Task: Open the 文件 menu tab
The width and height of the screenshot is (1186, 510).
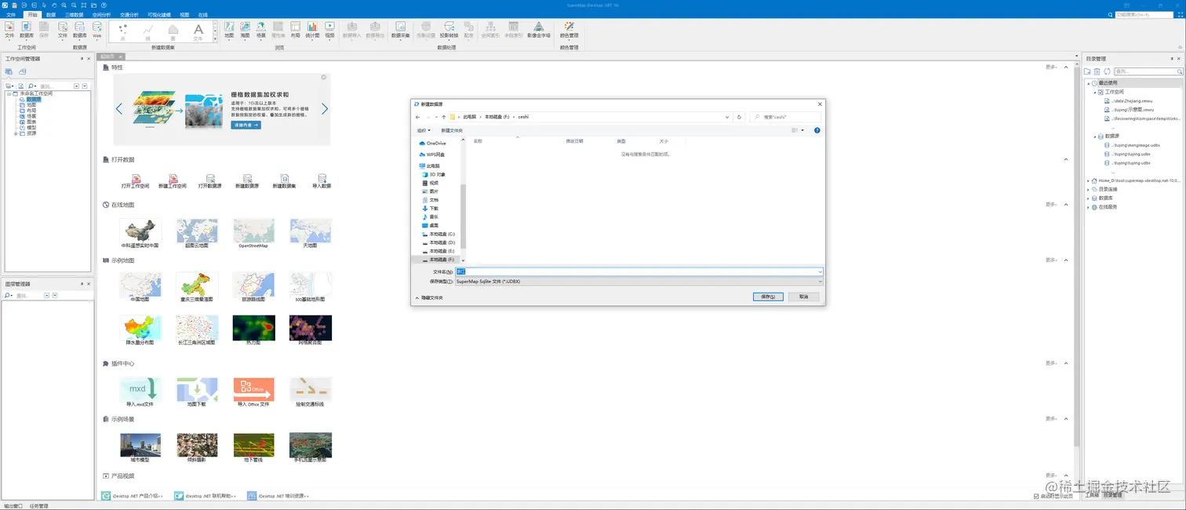Action: 11,14
